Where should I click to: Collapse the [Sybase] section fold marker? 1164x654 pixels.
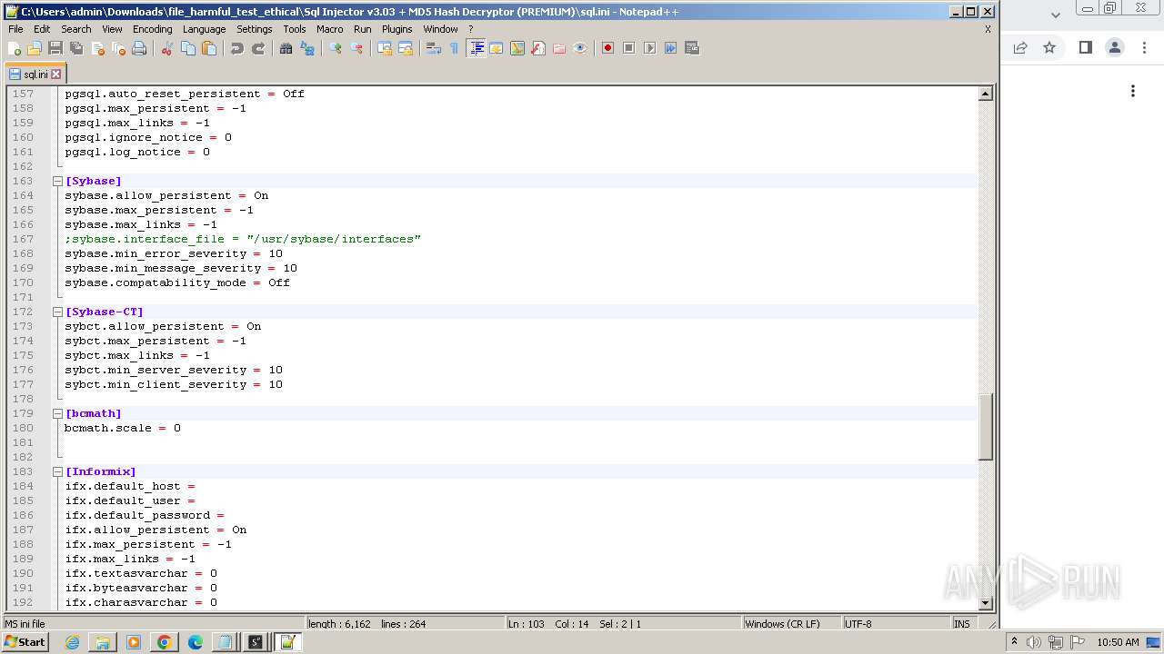[57, 181]
